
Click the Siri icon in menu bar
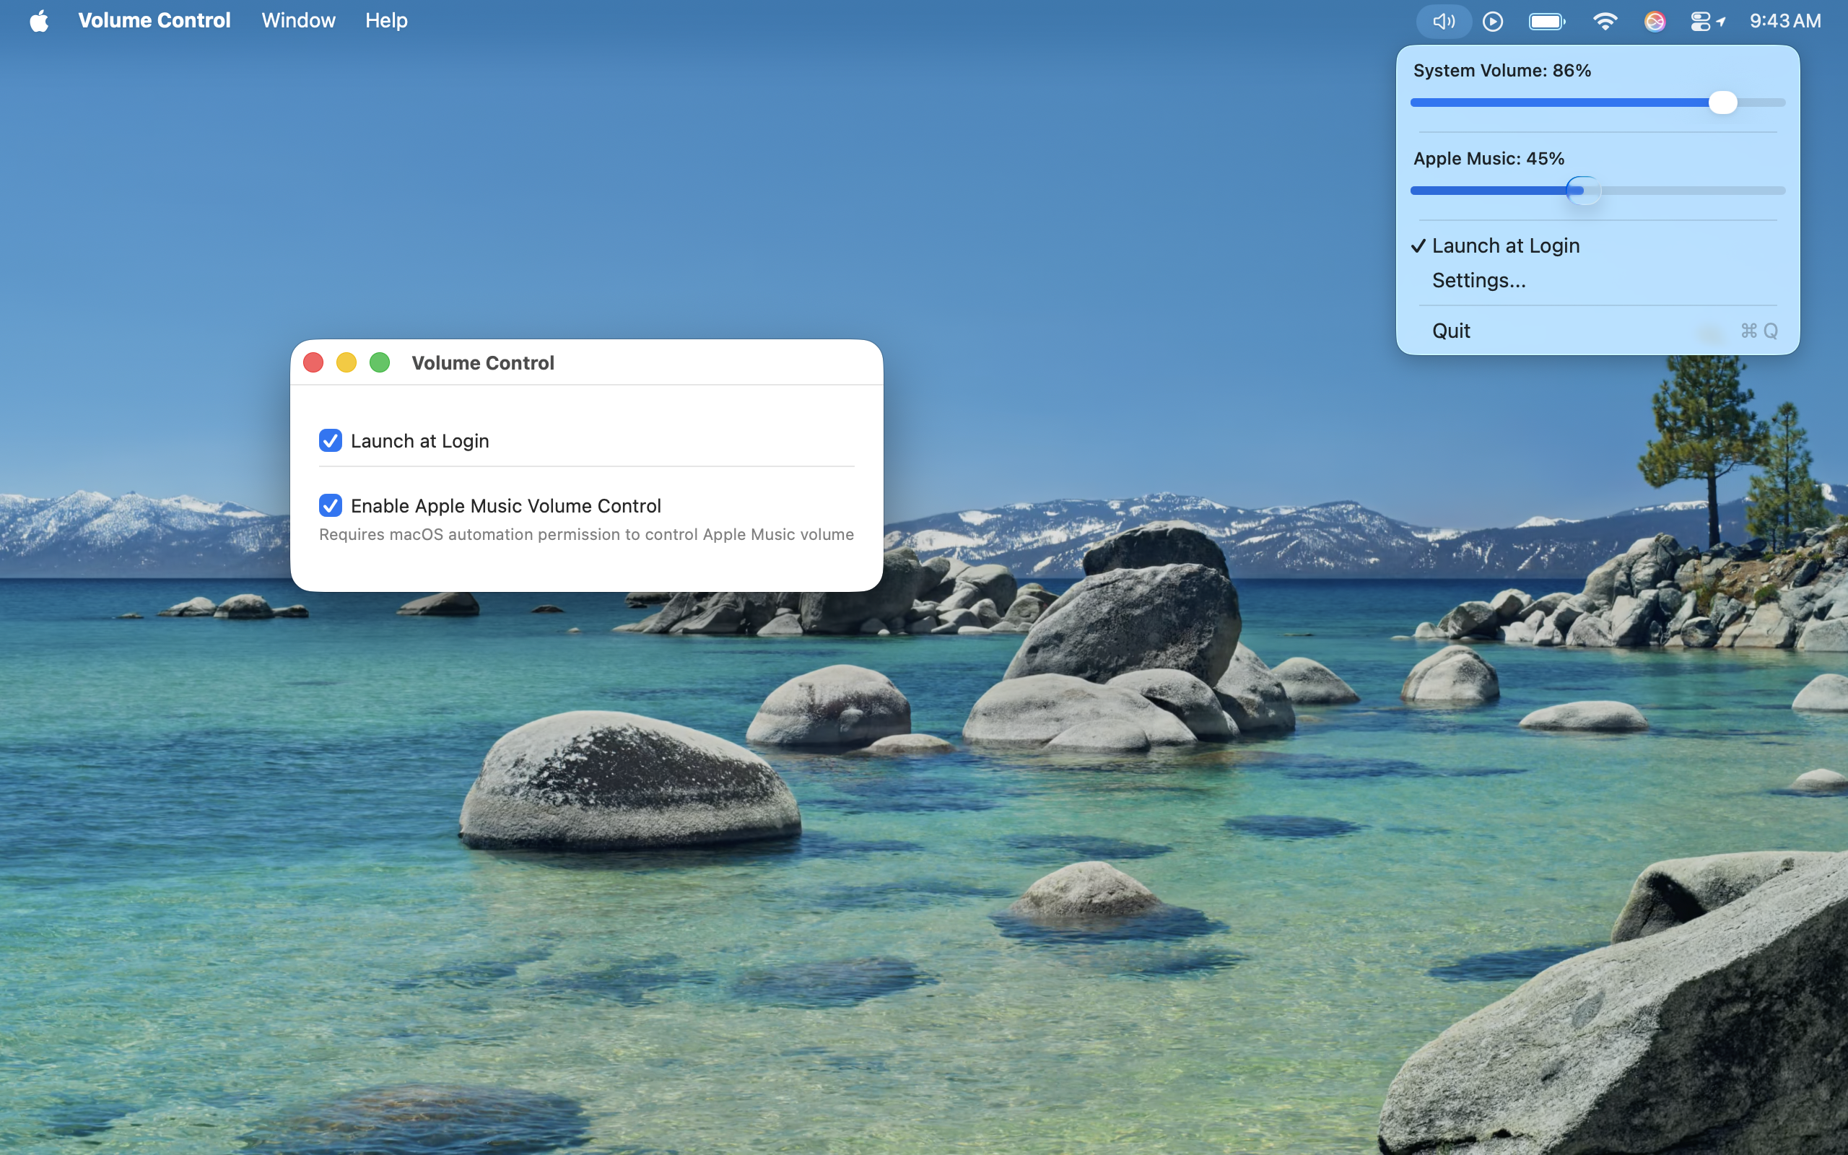1654,22
